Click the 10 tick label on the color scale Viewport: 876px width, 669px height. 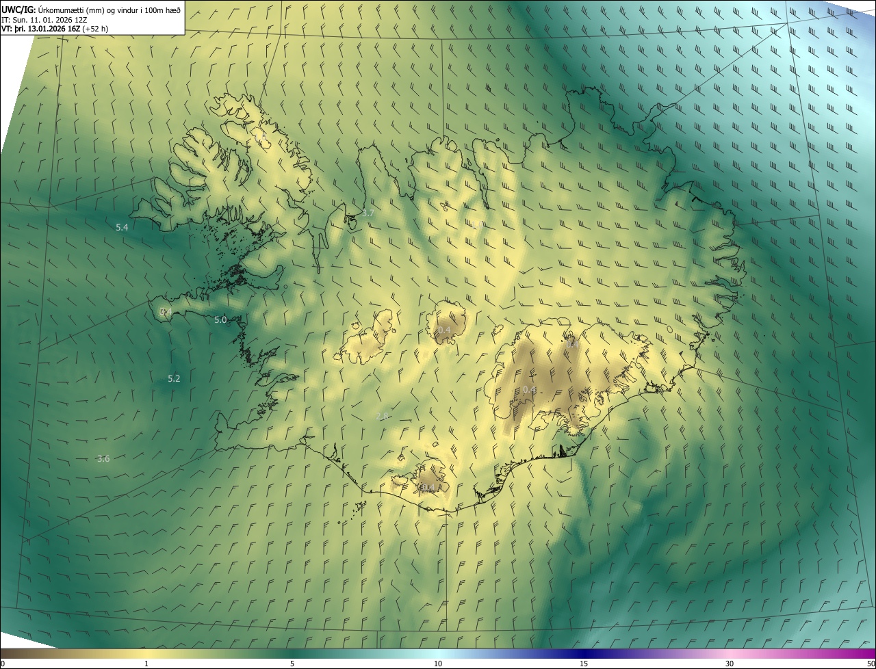pyautogui.click(x=438, y=664)
